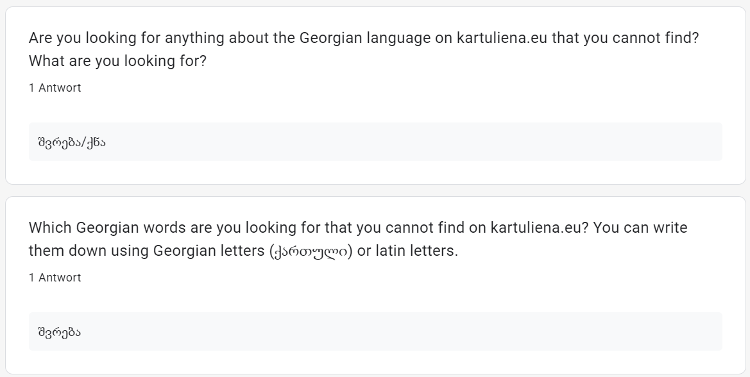Click the phrase 'Georgian letters' in question two
Screen dimensions: 750x377
pos(209,251)
